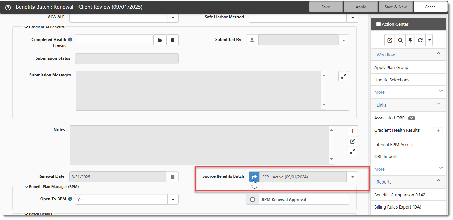Click the Cancel button
The width and height of the screenshot is (453, 220).
click(430, 7)
